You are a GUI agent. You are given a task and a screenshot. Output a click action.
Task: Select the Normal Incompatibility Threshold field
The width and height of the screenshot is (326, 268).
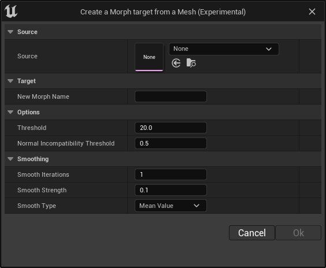click(x=171, y=143)
